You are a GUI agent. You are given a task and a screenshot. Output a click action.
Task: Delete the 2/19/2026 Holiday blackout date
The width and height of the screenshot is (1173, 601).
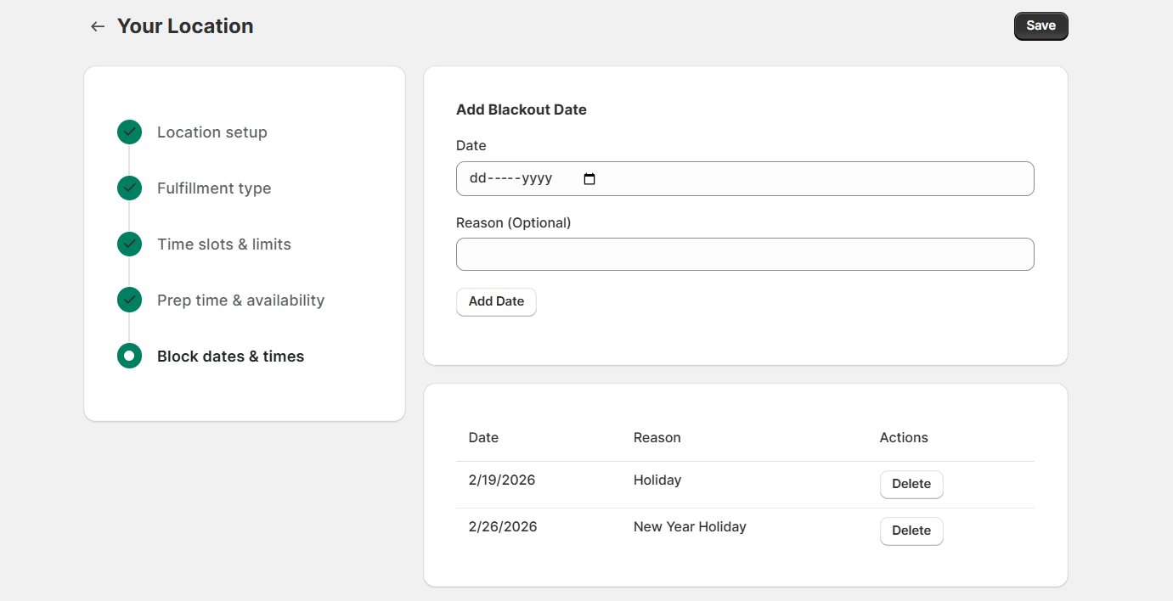coord(911,484)
